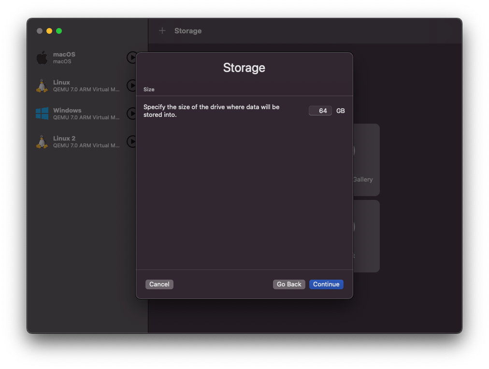
Task: Click the Storage title in the window toolbar
Action: click(x=188, y=31)
